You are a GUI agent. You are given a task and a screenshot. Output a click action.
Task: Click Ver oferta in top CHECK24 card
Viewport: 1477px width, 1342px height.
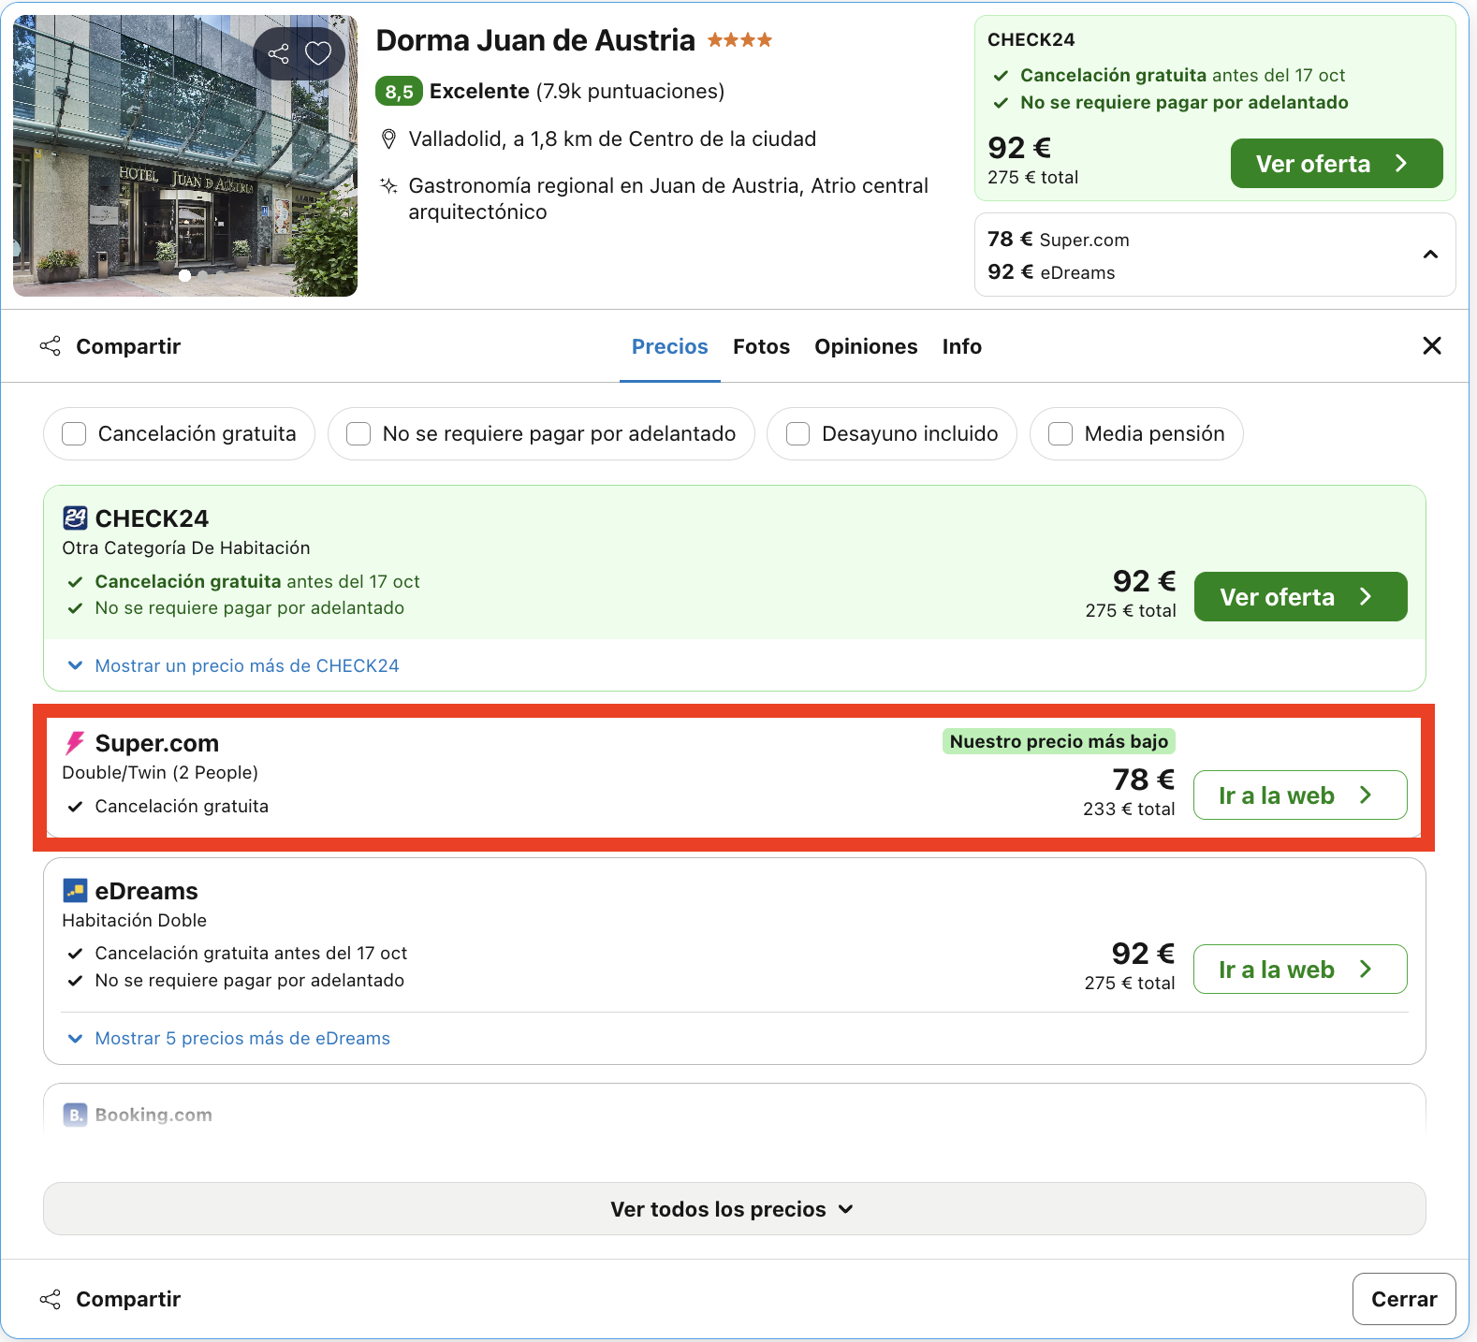coord(1337,164)
